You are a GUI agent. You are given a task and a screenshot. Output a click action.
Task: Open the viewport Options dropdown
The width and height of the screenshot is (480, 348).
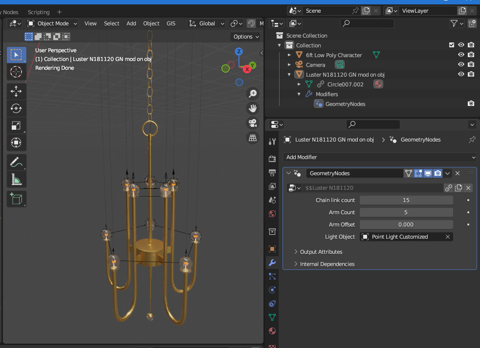[246, 37]
